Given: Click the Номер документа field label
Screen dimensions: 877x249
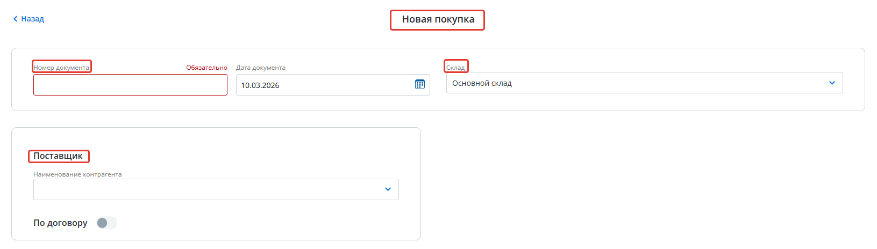Looking at the screenshot, I should tap(61, 68).
